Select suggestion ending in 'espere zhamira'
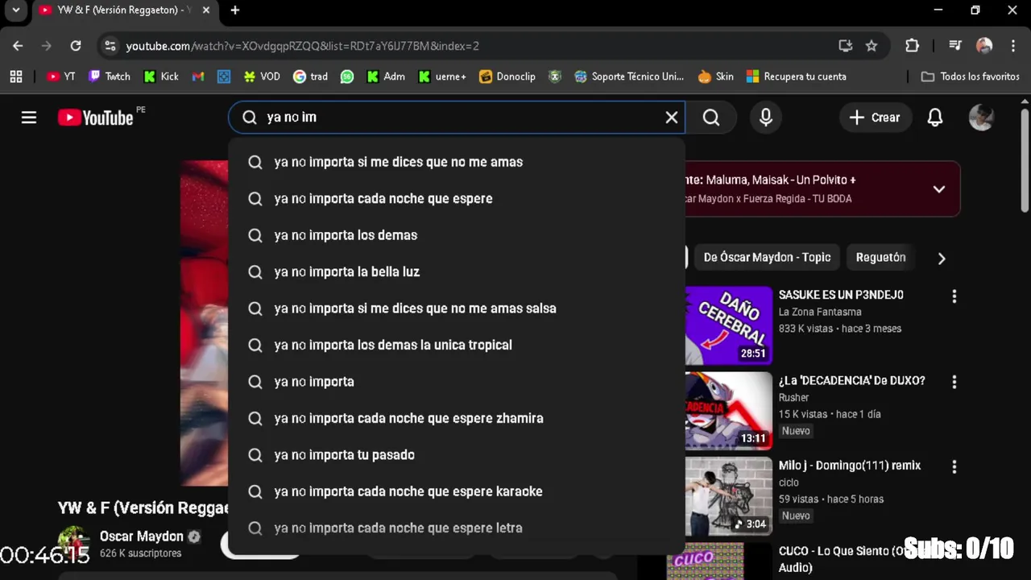 (457, 418)
